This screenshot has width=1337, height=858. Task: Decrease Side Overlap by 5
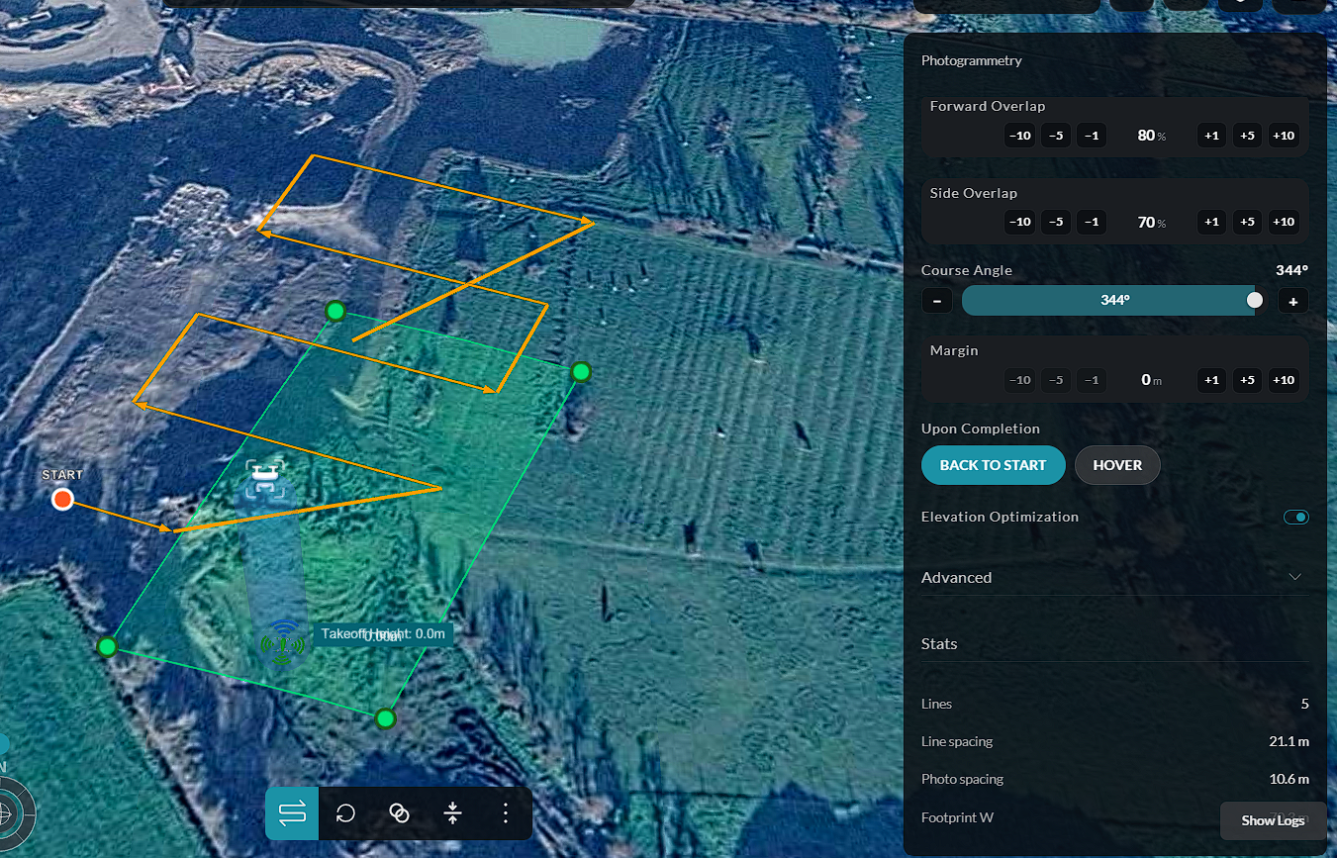(1056, 222)
